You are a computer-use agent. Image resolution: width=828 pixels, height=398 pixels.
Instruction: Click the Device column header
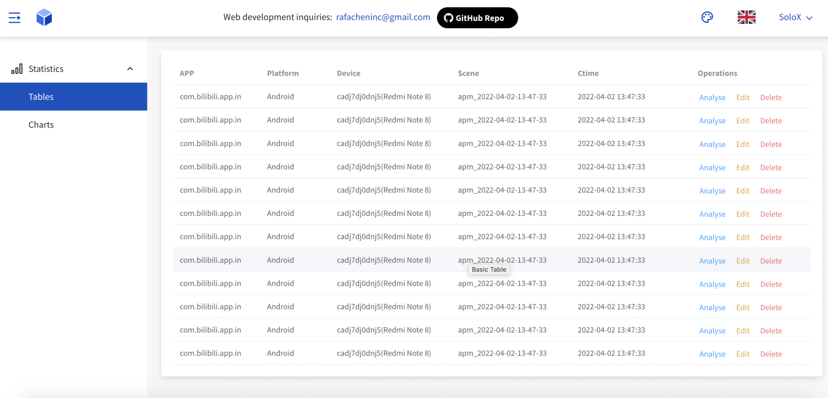(x=348, y=73)
